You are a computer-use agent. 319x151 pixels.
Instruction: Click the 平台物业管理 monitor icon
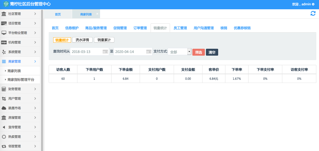pyautogui.click(x=4, y=33)
